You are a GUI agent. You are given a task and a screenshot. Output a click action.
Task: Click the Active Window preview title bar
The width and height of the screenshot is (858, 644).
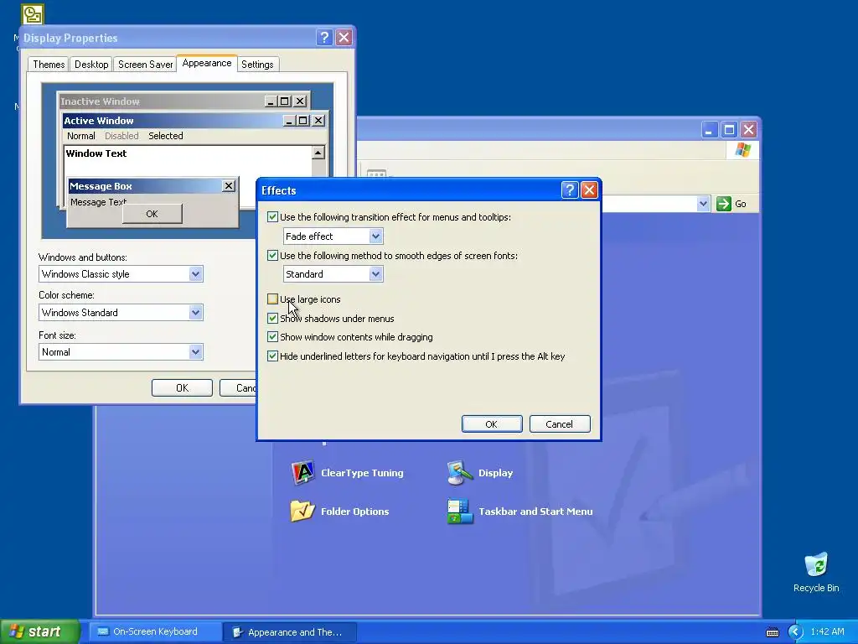coord(194,121)
